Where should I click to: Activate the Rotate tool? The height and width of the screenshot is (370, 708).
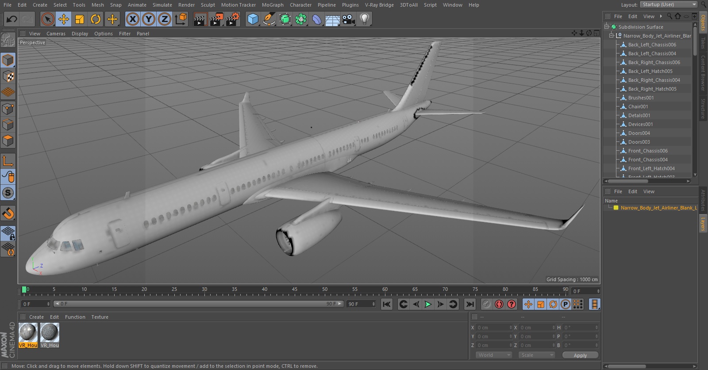[96, 19]
